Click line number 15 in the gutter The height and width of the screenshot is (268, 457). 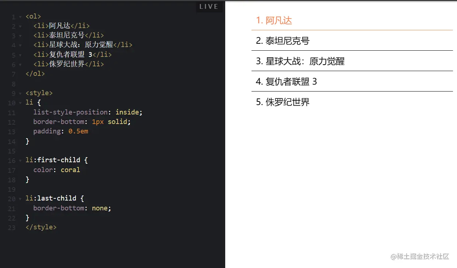click(x=12, y=151)
